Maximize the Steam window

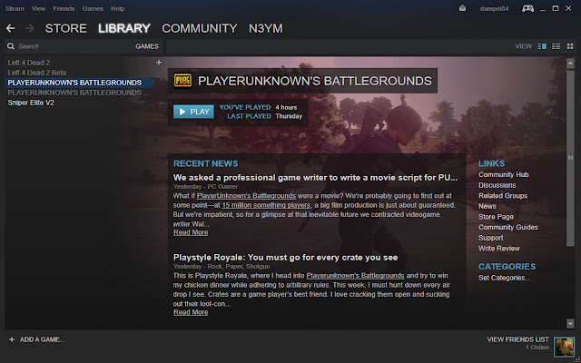[555, 8]
